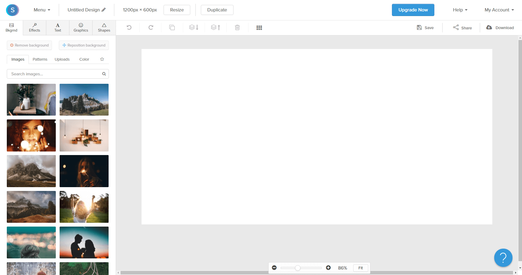Click the undo arrow icon
This screenshot has height=275, width=522.
129,27
